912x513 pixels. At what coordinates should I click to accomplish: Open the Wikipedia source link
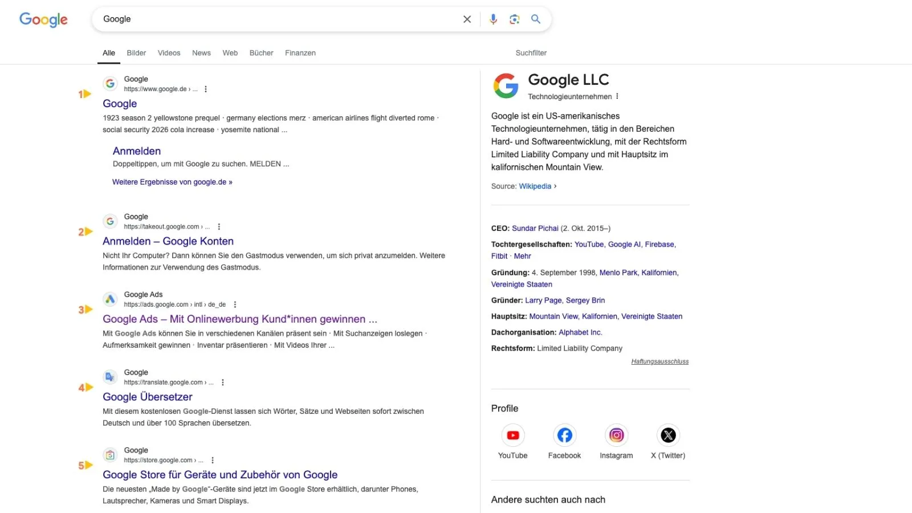[x=535, y=186]
